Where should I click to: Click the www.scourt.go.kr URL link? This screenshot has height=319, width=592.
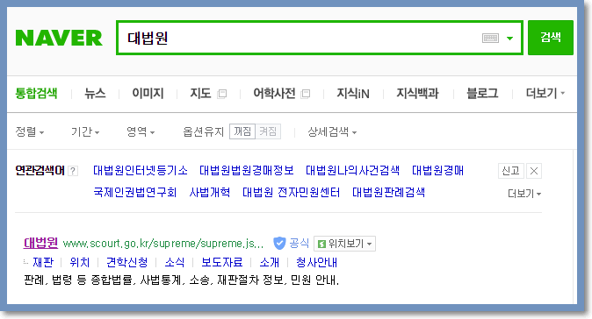(x=163, y=244)
